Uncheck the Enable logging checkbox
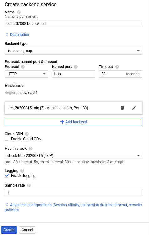Viewport: 149px width, 235px height. tap(7, 176)
